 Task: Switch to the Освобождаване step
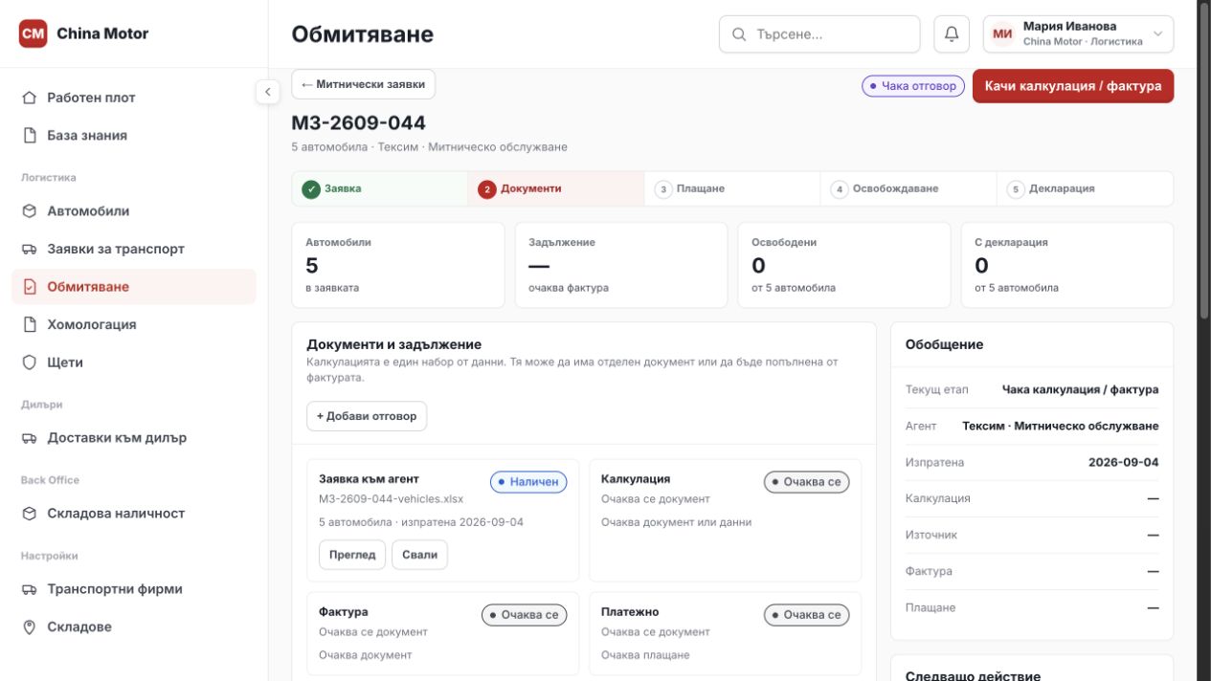tap(908, 189)
